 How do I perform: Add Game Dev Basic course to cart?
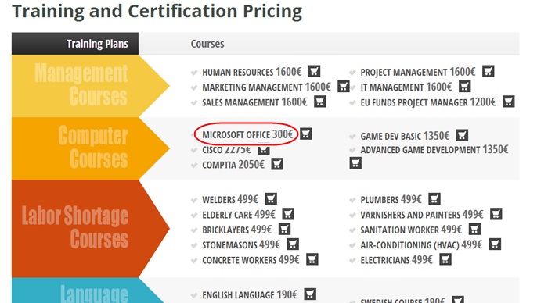pyautogui.click(x=463, y=135)
